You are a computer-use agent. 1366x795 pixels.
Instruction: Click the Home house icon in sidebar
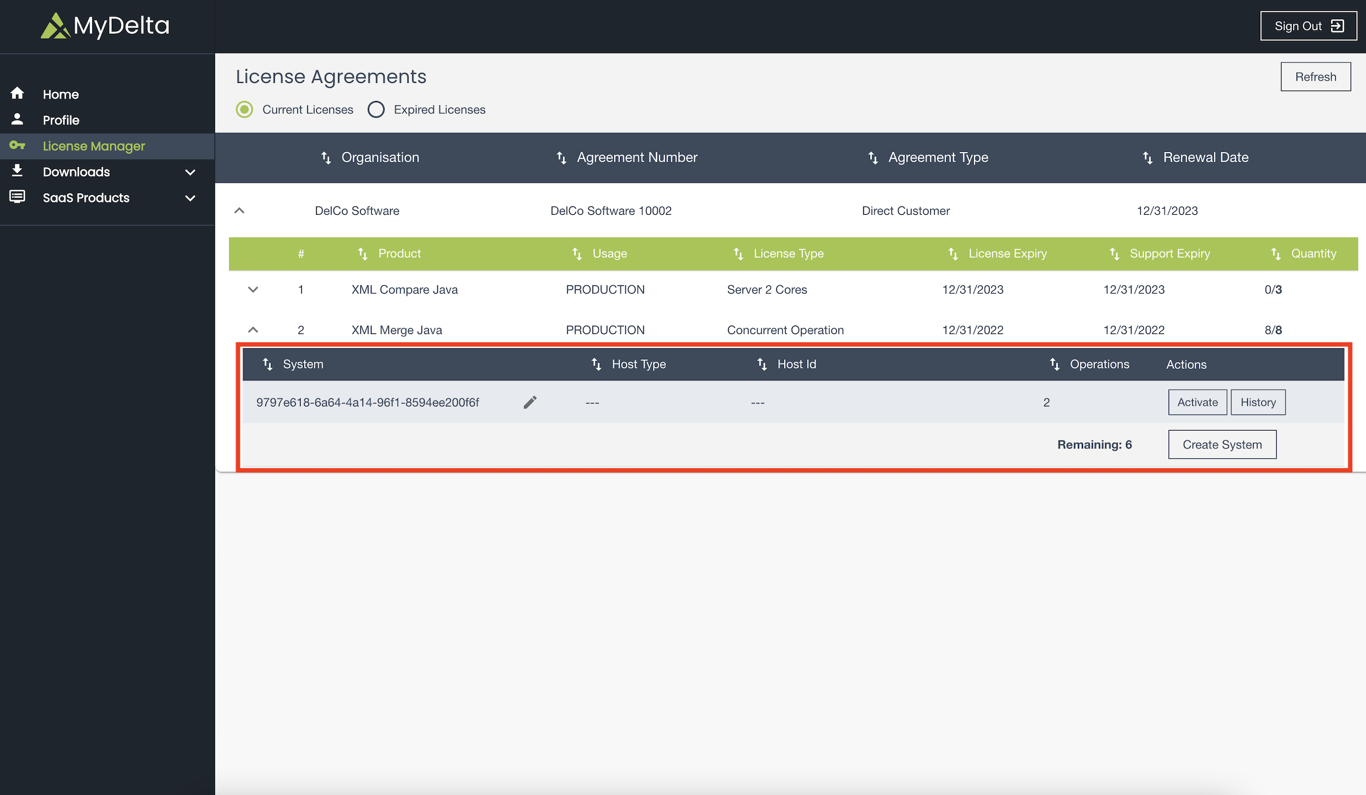[x=17, y=93]
